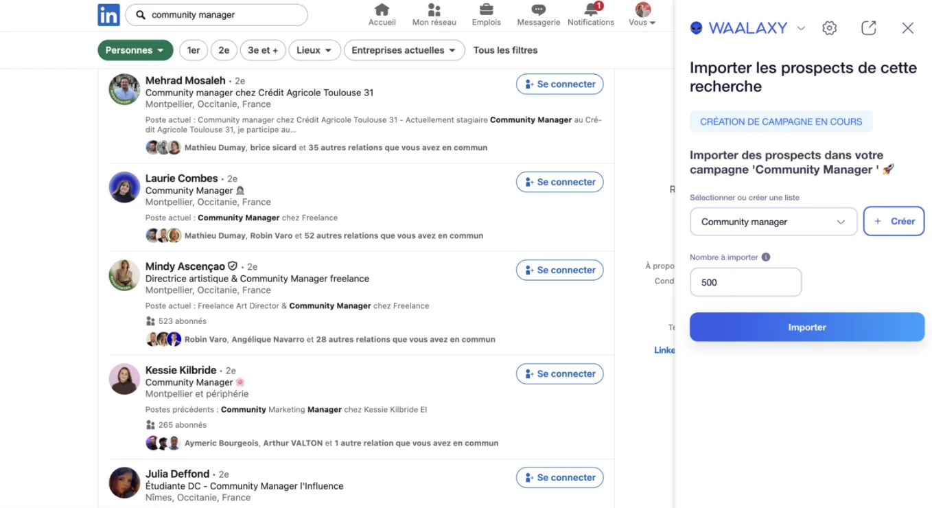
Task: Connect with Mehrad Mosaleh
Action: (x=560, y=84)
